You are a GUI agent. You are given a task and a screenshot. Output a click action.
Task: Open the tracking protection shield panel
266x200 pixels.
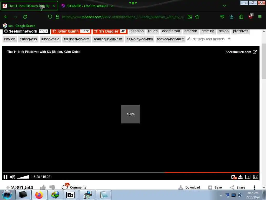pos(50,17)
